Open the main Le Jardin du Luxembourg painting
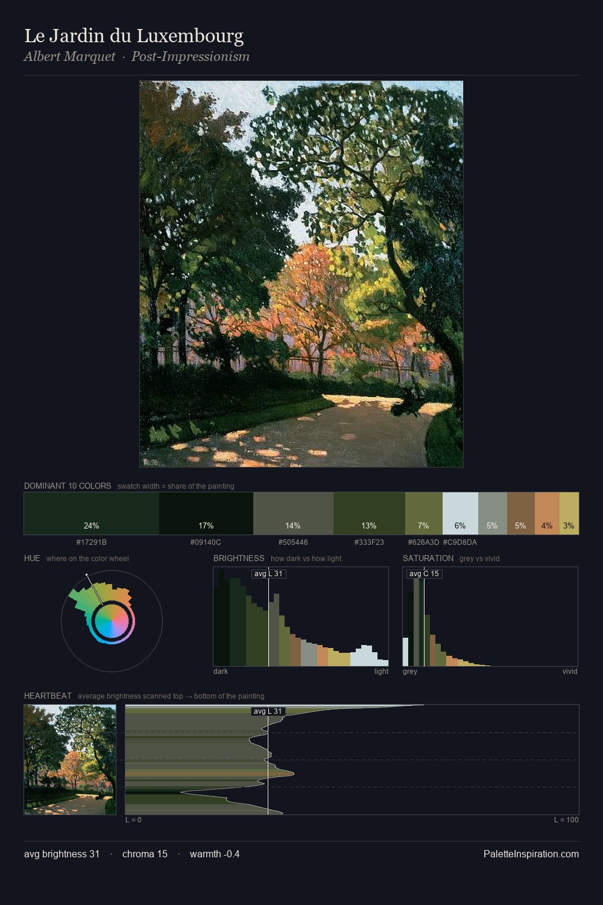Screen dimensions: 603x905 301,274
